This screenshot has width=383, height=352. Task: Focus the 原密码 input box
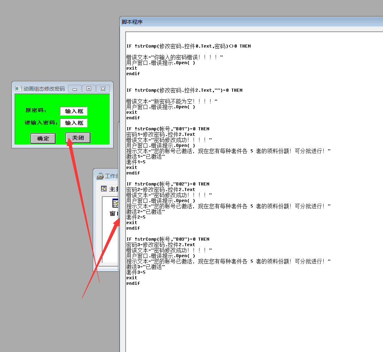click(x=74, y=111)
